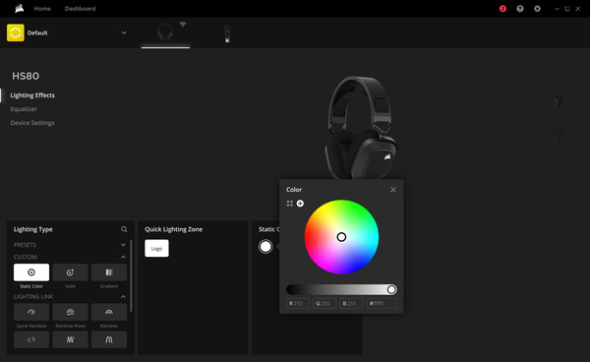Select upper headset view thumbnail at right
590x362 pixels.
pos(559,101)
